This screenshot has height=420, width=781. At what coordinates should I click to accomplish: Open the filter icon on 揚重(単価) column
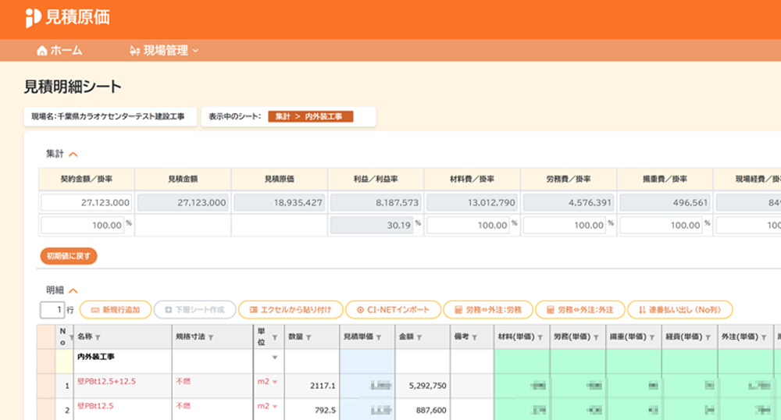click(x=652, y=337)
